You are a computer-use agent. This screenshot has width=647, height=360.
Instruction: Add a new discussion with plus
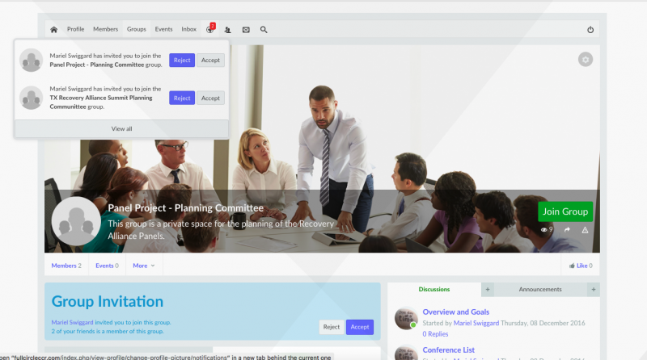[488, 289]
